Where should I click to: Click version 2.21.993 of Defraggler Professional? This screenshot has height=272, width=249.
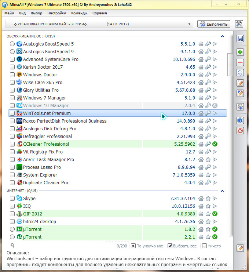[186, 136]
